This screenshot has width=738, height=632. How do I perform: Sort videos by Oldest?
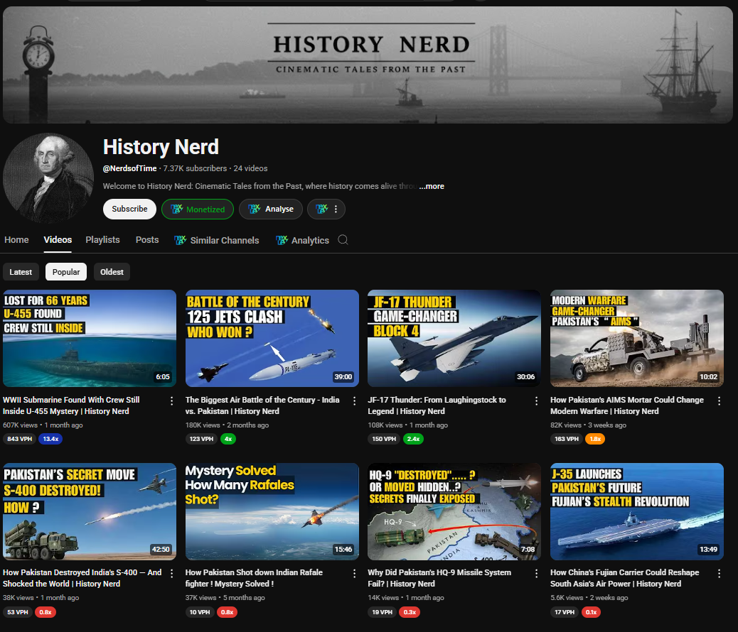[112, 272]
